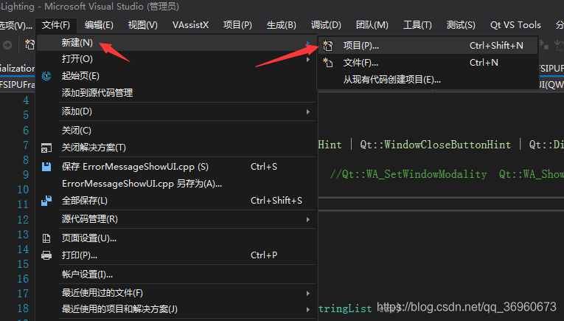The width and height of the screenshot is (564, 321).
Task: Click the Qt::WindowCloseButtonHint code text
Action: (x=435, y=145)
